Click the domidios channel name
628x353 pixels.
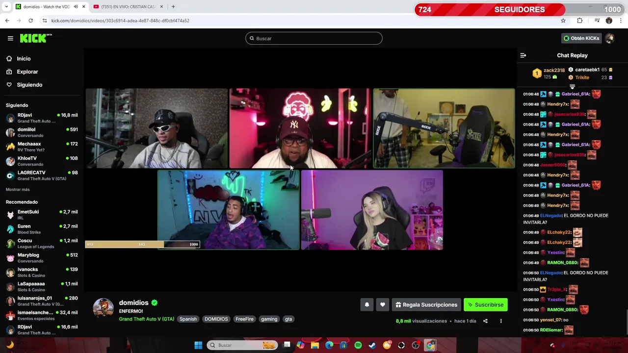[133, 303]
